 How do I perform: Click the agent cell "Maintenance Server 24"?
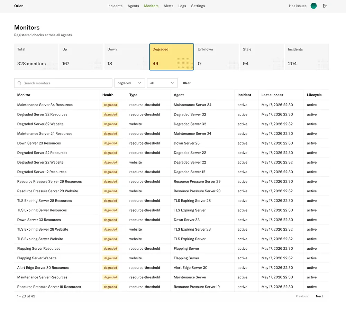coord(192,133)
